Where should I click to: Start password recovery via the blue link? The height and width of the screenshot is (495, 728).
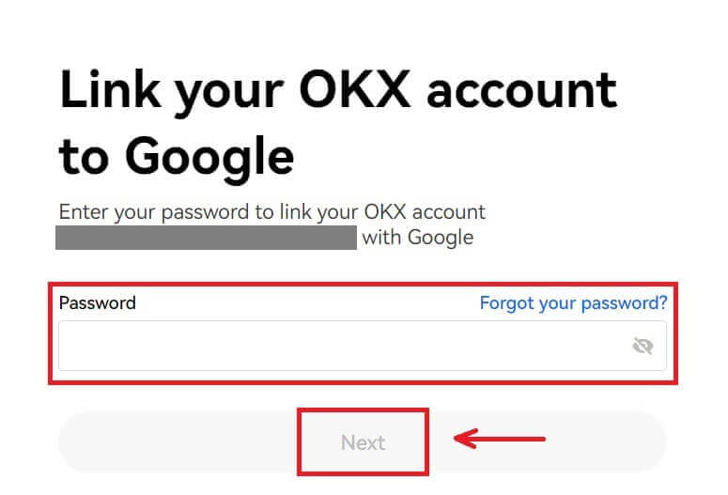pos(573,303)
